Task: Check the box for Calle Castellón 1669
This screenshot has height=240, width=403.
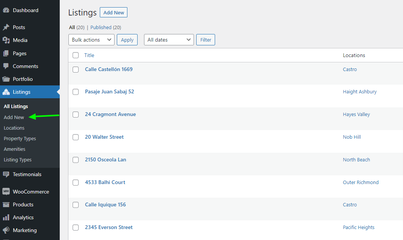Action: tap(76, 70)
